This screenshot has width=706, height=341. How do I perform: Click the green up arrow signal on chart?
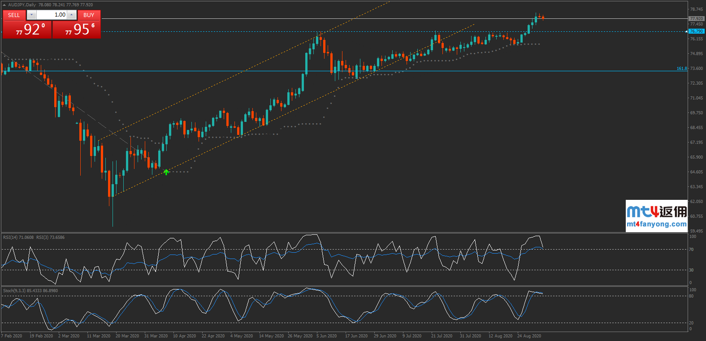point(166,172)
